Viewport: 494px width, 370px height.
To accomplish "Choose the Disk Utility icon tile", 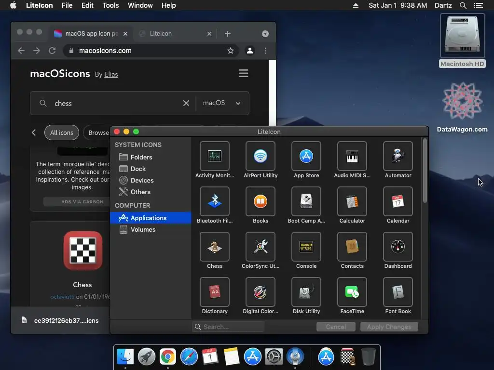I will coord(306,292).
